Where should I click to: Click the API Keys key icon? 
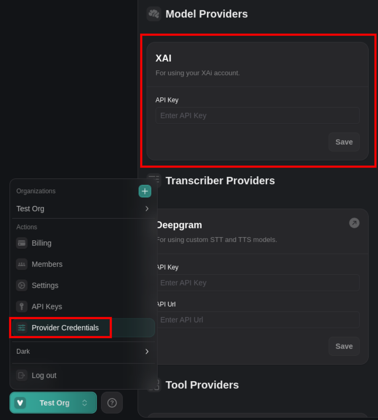pos(22,307)
